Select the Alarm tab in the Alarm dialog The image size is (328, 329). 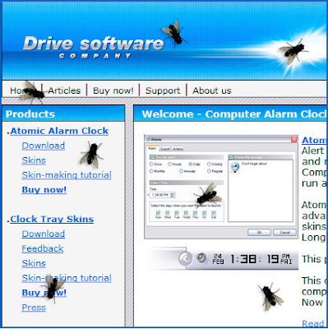(152, 148)
